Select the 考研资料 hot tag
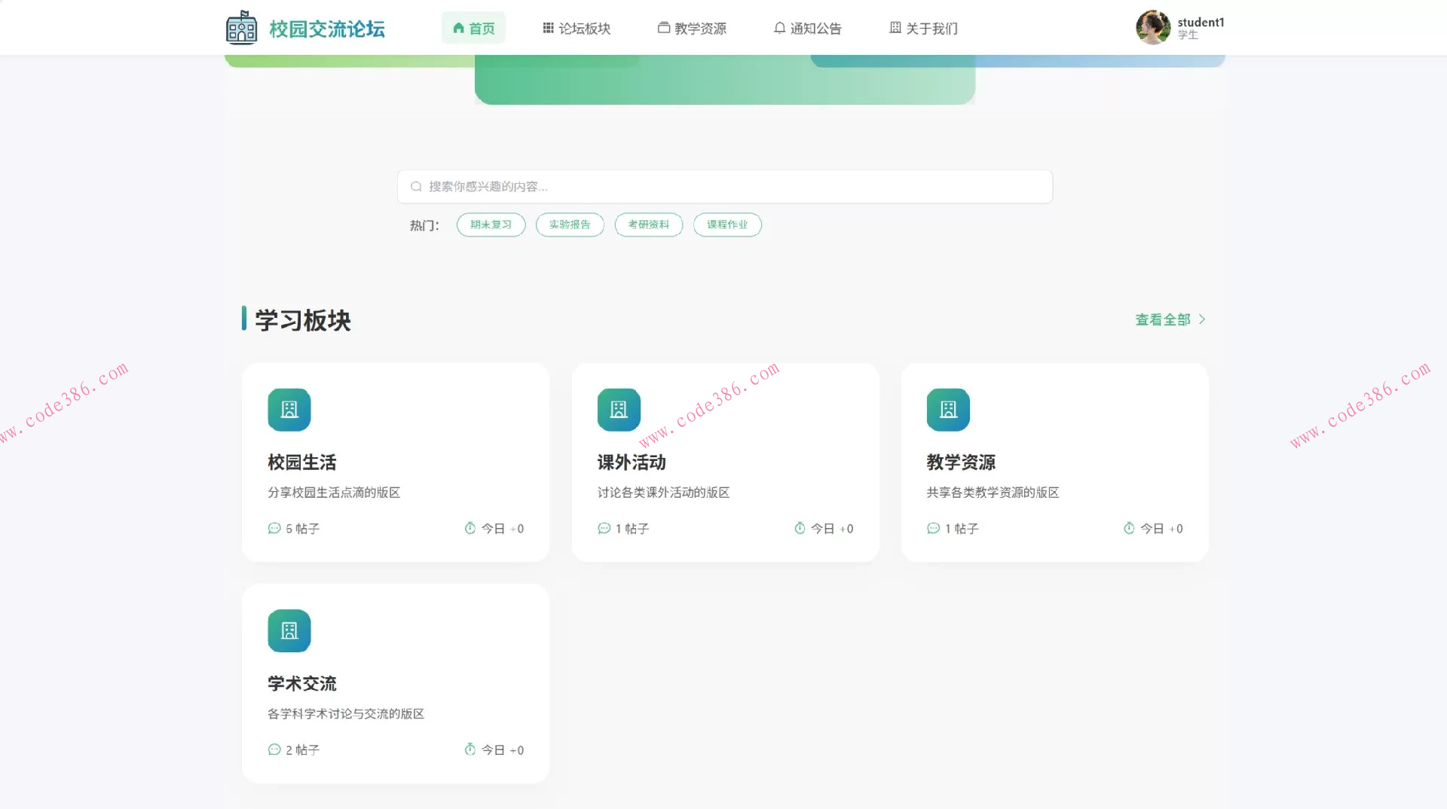Screen dimensions: 1447x809 [x=648, y=224]
